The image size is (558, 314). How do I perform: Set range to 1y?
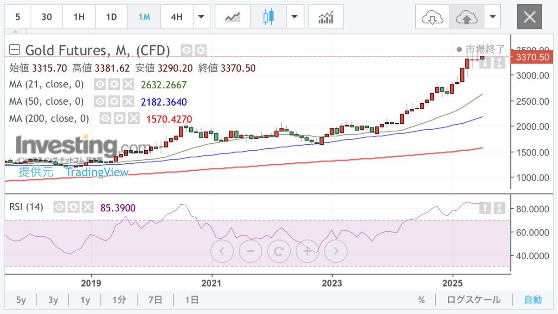85,300
